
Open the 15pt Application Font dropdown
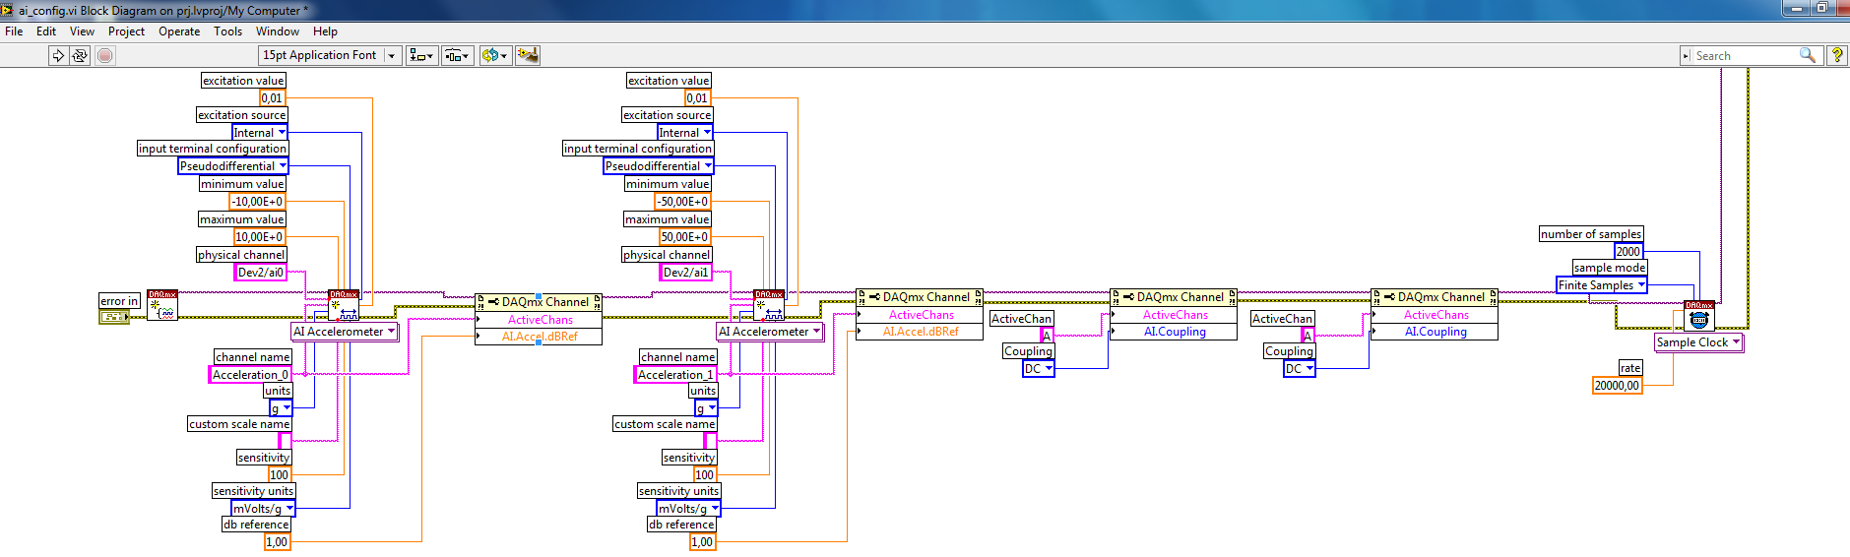[330, 55]
